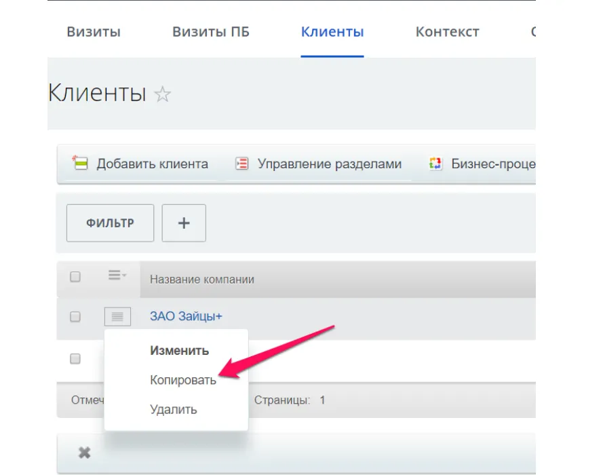This screenshot has width=603, height=475.
Task: Check the checkbox on the ЗАО Зайцы+ row
Action: (75, 316)
